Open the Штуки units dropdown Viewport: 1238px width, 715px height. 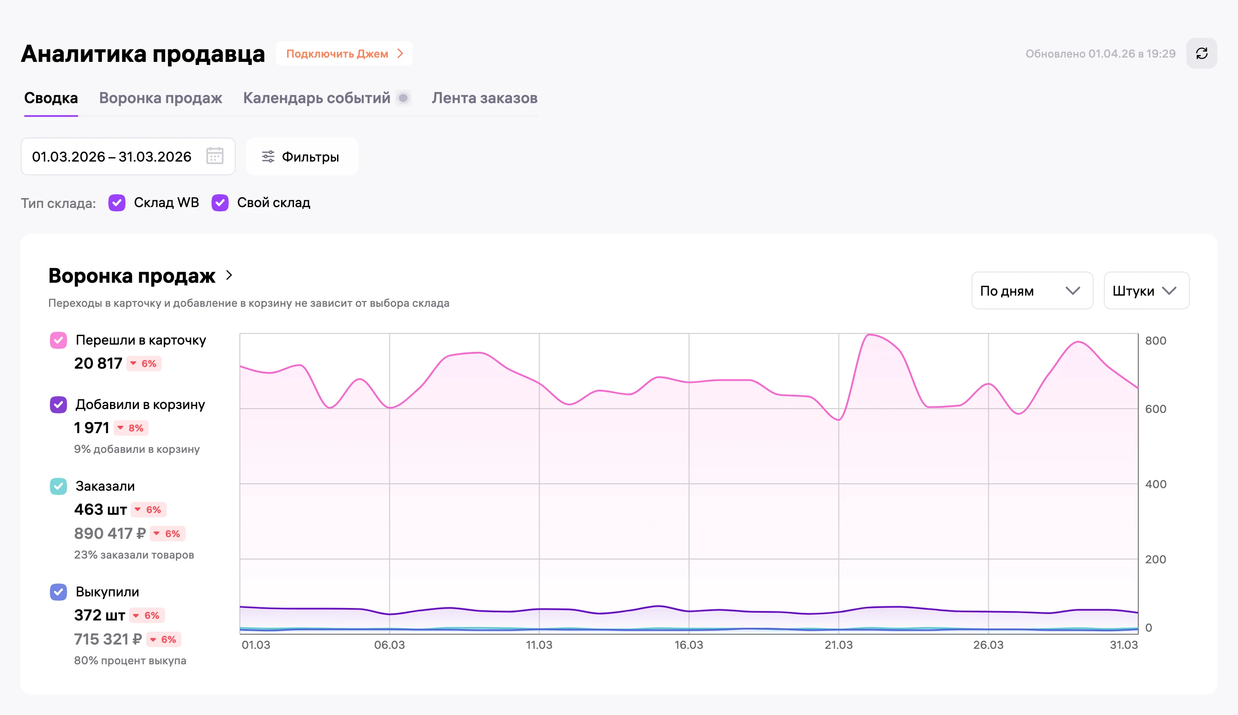1146,291
